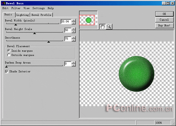
Task: Click the OK button
Action: coord(164,14)
